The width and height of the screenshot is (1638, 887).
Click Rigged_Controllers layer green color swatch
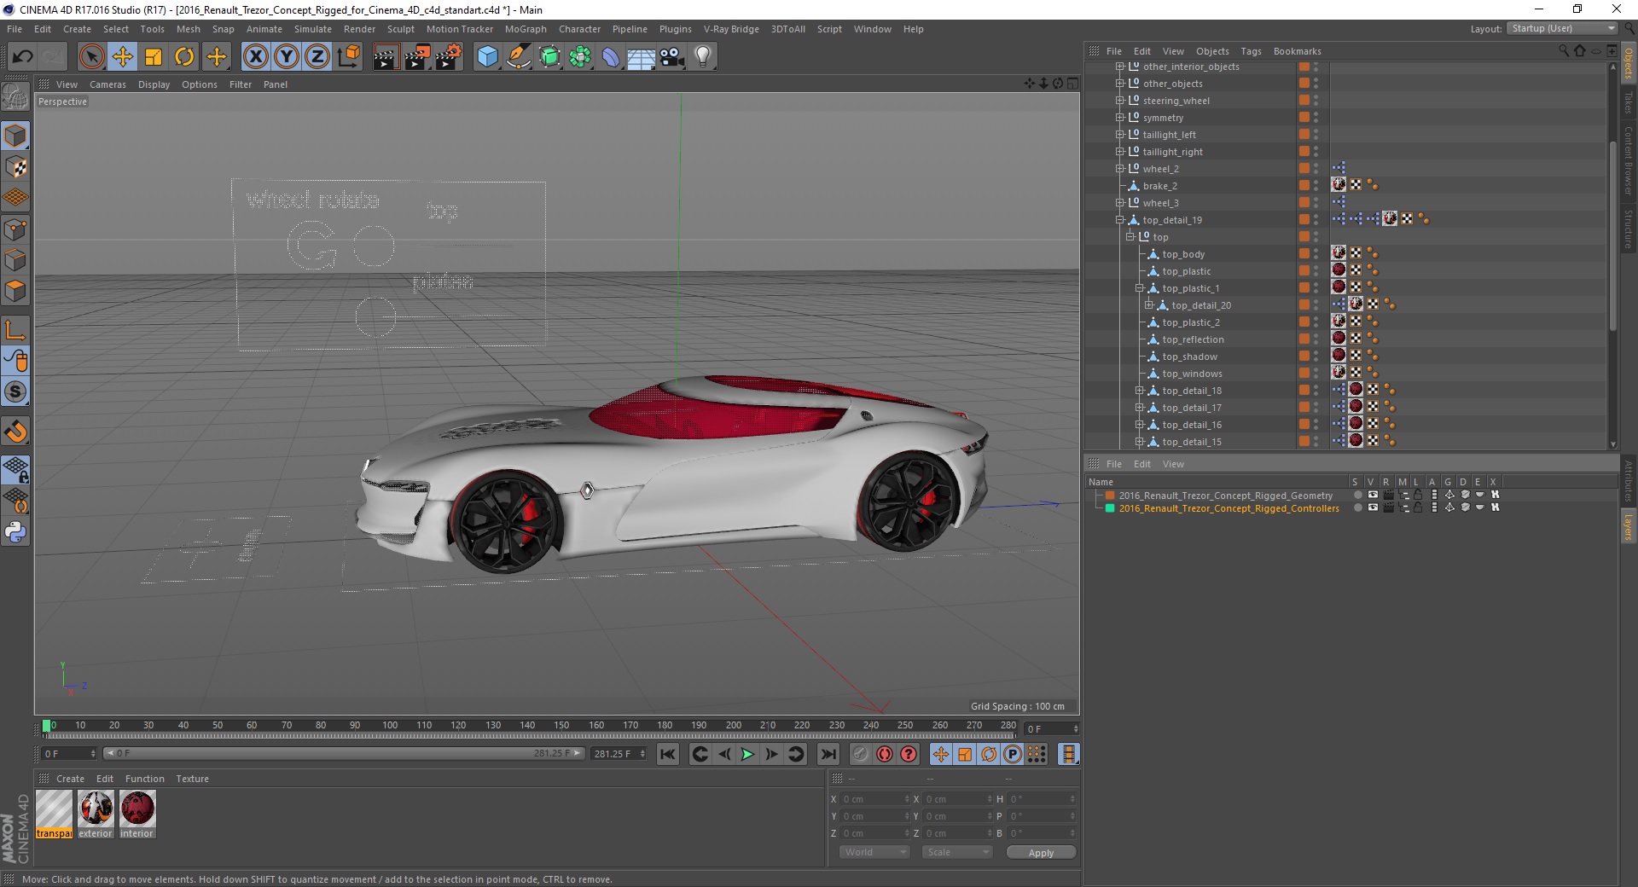point(1110,507)
